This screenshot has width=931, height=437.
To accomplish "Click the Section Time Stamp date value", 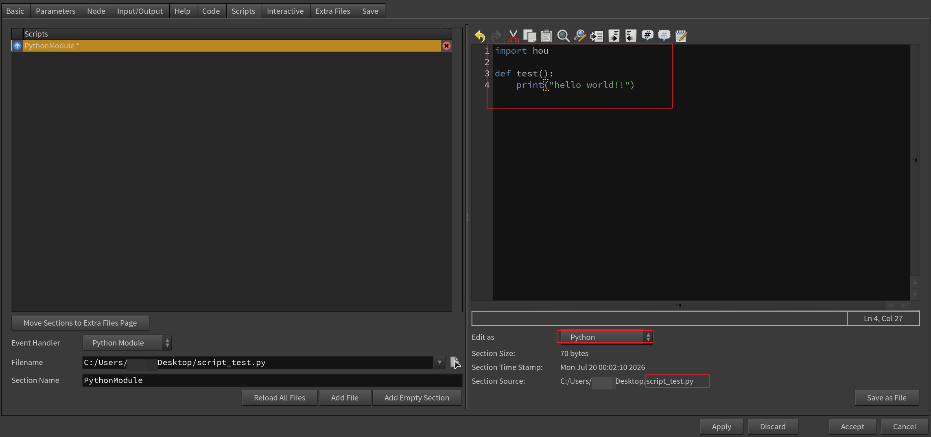I will (x=603, y=367).
